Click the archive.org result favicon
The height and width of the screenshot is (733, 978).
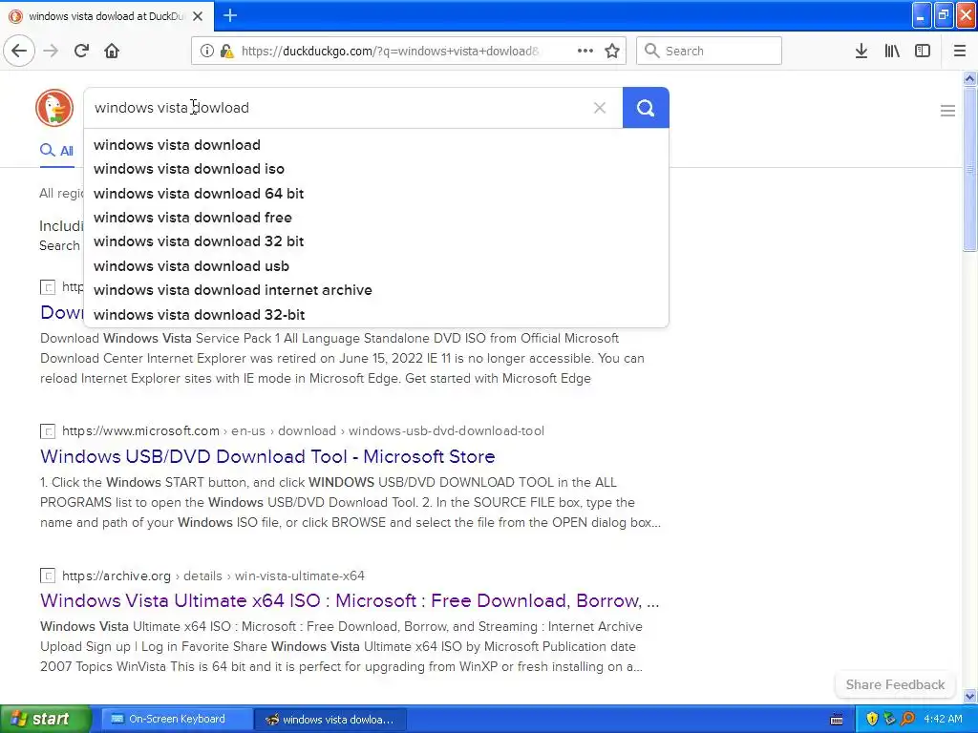[48, 576]
